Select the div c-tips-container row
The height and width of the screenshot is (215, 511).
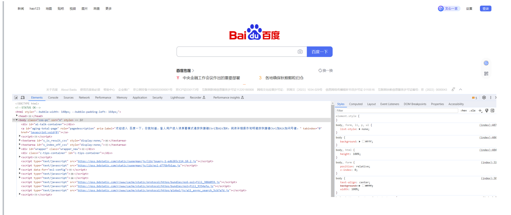tap(67, 153)
